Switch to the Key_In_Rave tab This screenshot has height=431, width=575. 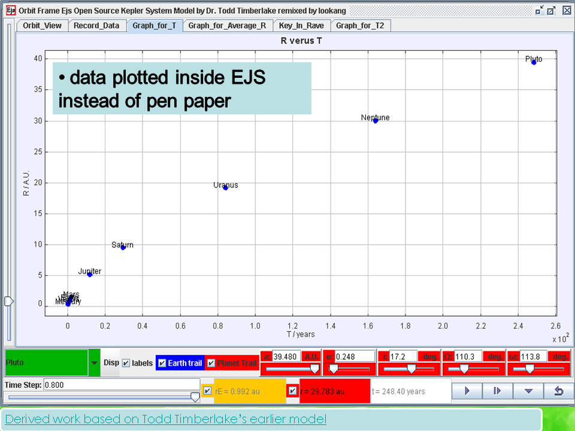click(301, 26)
